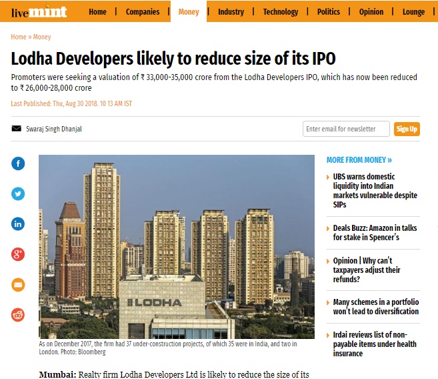This screenshot has height=379, width=438.
Task: Open UBS warns domestic liquidity article
Action: pos(375,191)
